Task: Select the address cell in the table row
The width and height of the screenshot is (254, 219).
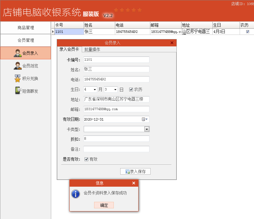Action: click(197, 31)
